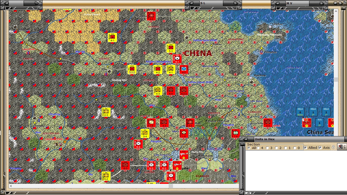The width and height of the screenshot is (347, 195).
Task: Select the yellow 5-2 unit near Wu river
Action: tap(106, 176)
